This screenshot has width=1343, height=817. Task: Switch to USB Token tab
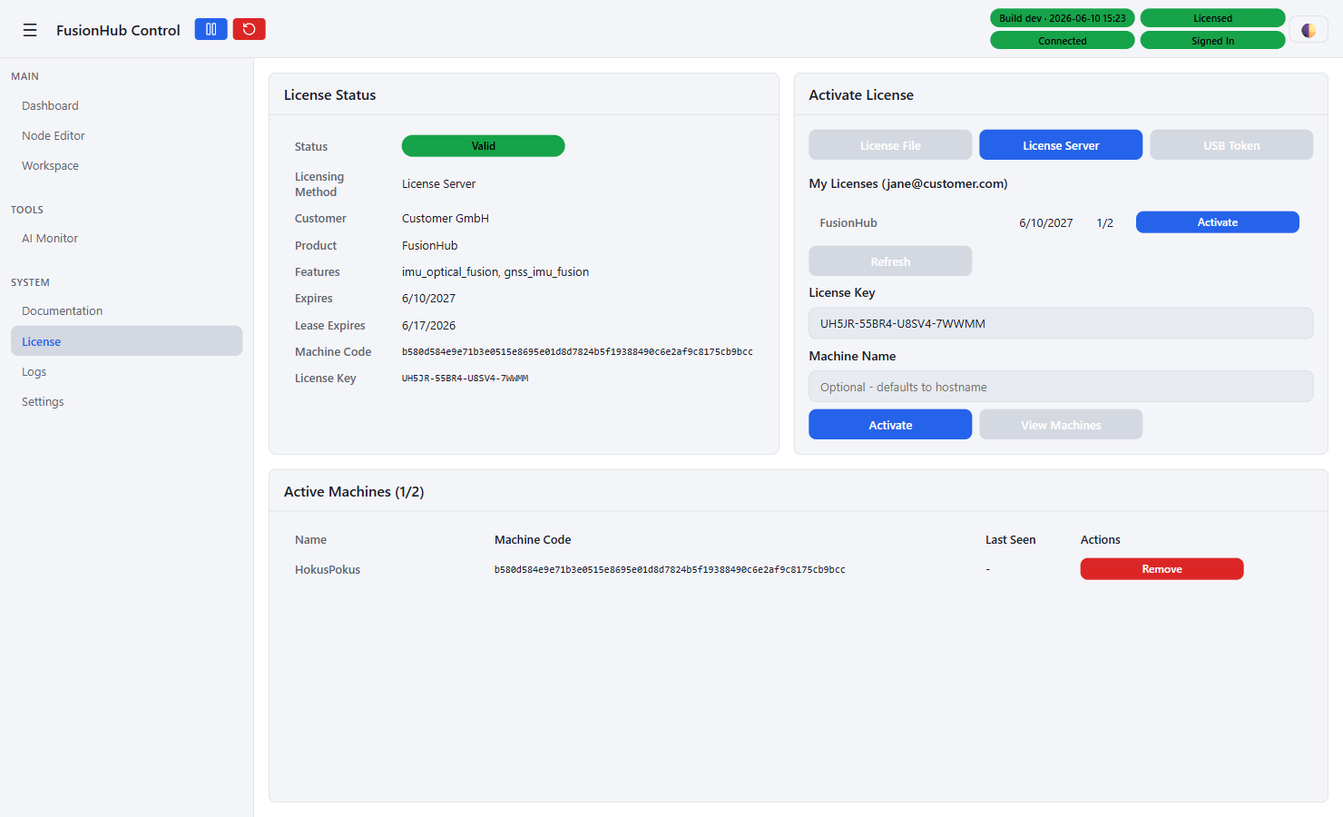click(1231, 145)
